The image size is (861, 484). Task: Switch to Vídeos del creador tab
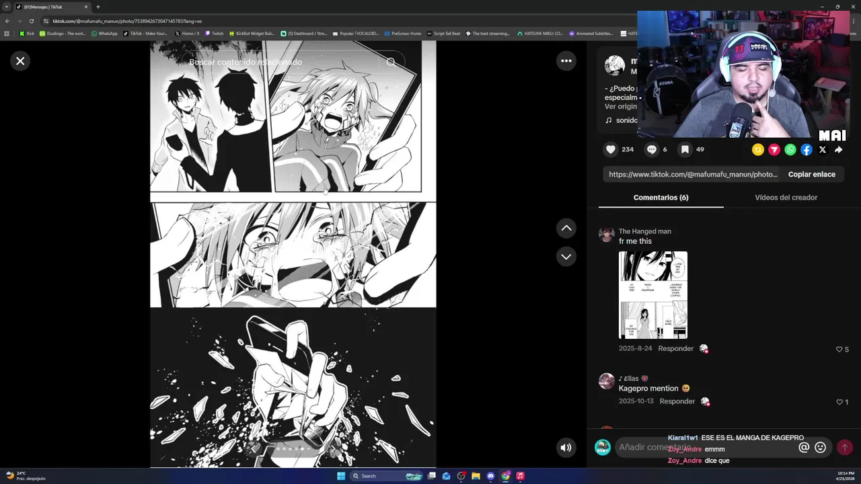(786, 198)
